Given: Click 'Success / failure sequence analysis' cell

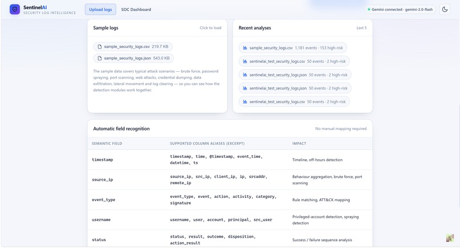Looking at the screenshot, I should [322, 240].
